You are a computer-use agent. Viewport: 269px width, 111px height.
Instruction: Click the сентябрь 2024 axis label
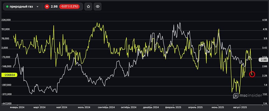(x=106, y=108)
